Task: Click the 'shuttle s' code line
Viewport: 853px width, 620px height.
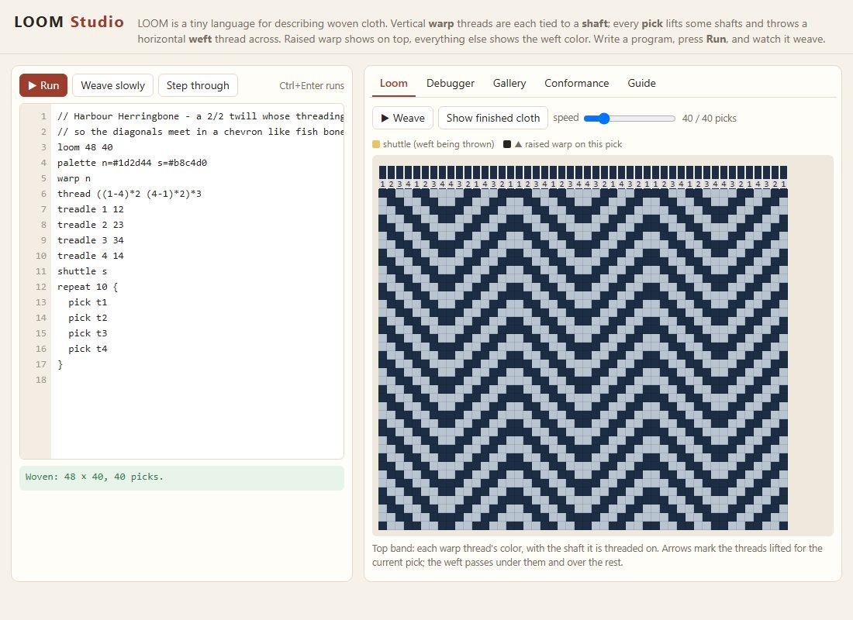Action: [x=82, y=271]
